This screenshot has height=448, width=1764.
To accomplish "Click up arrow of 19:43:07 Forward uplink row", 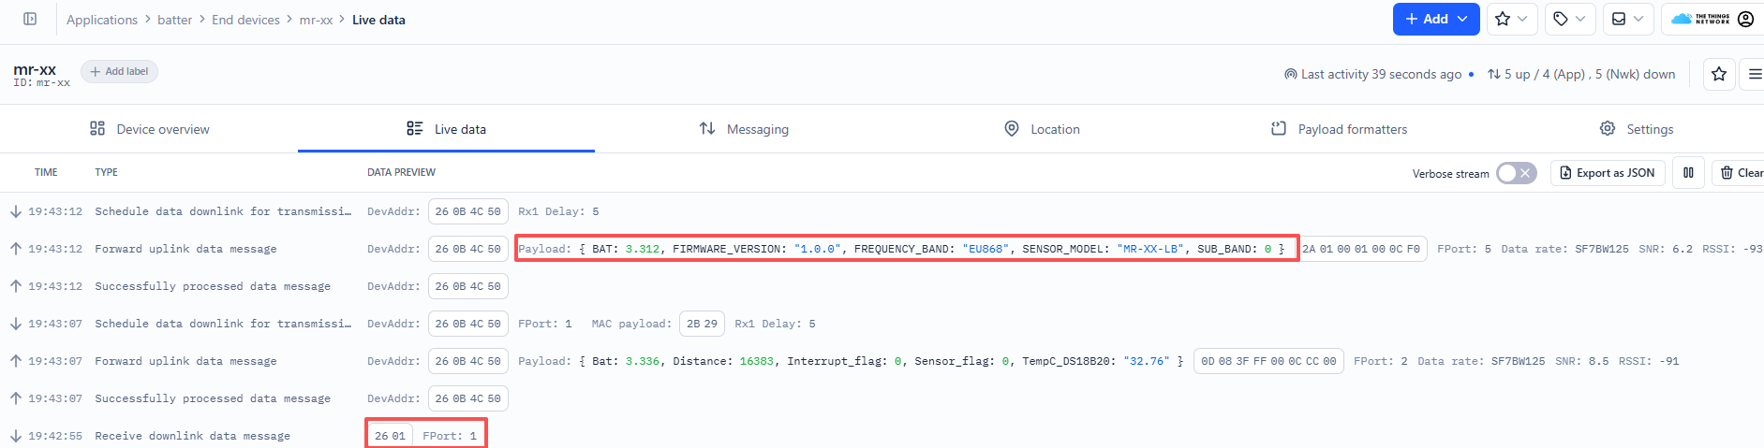I will tap(16, 361).
